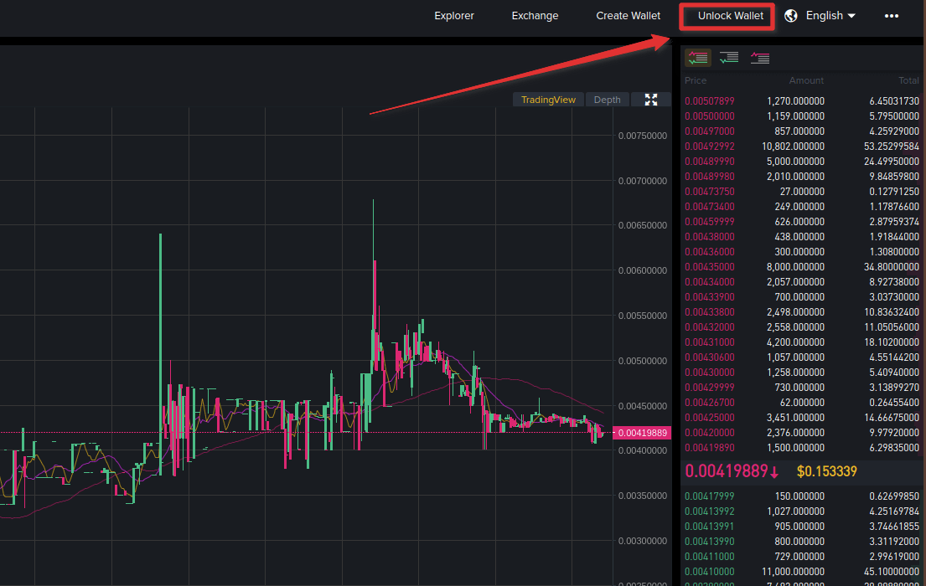Click the globe language icon
The image size is (926, 586).
(791, 16)
